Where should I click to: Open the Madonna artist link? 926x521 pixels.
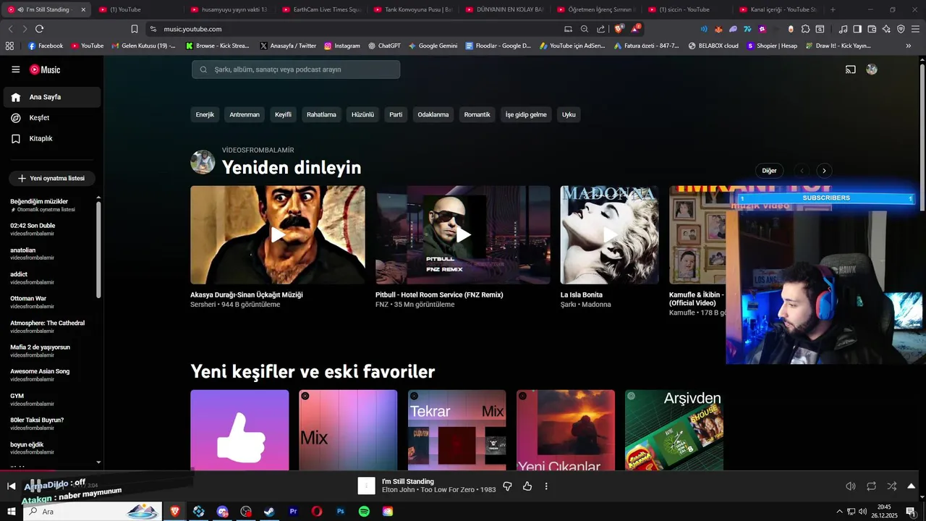pos(596,305)
